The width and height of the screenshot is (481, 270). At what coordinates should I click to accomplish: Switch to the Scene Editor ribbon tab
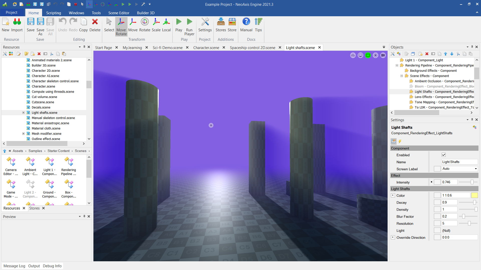tap(119, 13)
